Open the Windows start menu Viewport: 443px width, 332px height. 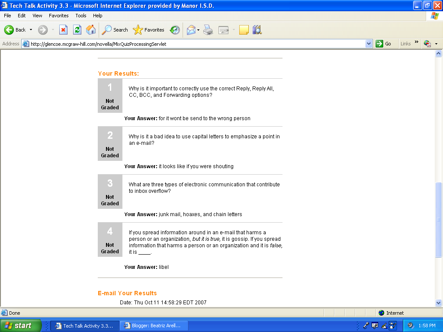pyautogui.click(x=21, y=326)
